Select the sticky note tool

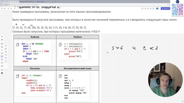[2, 47]
